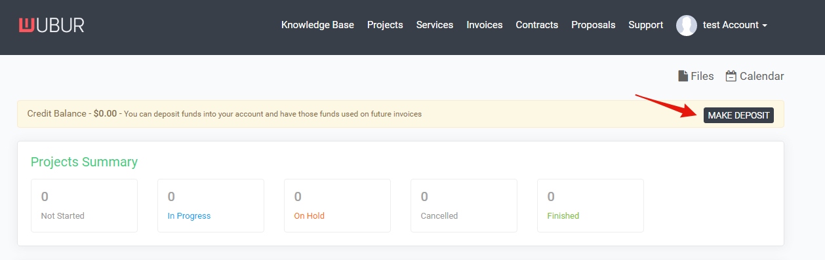This screenshot has height=260, width=825.
Task: Click the user avatar picture
Action: click(687, 26)
